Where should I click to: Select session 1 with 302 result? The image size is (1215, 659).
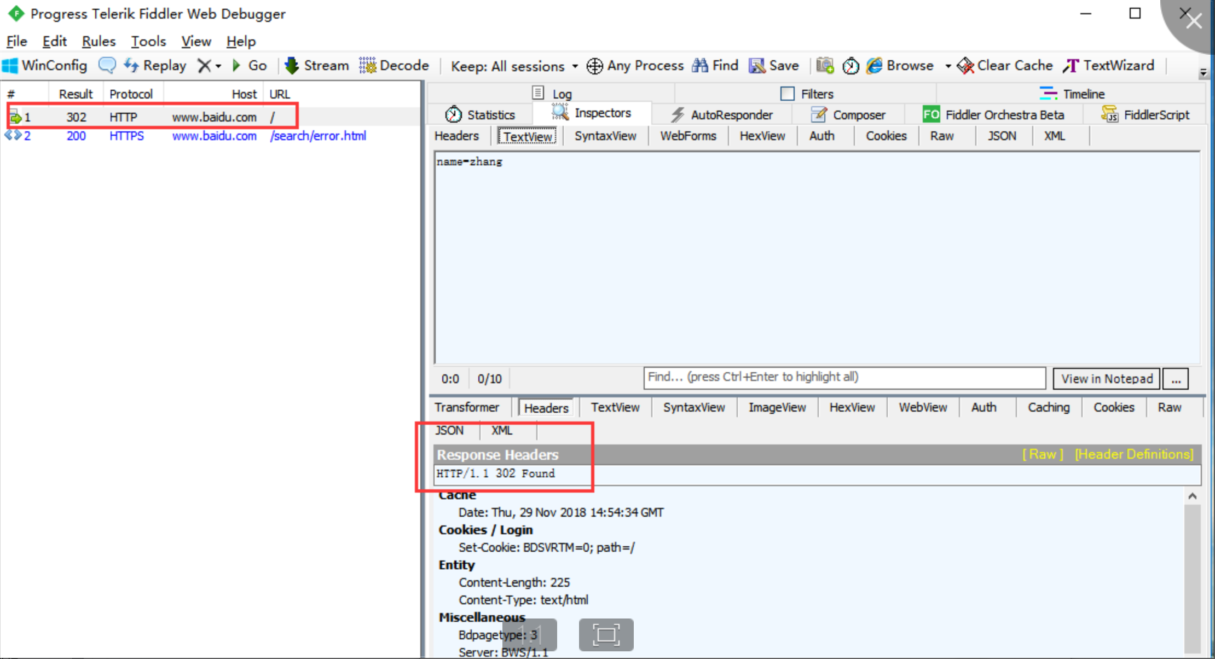(210, 117)
